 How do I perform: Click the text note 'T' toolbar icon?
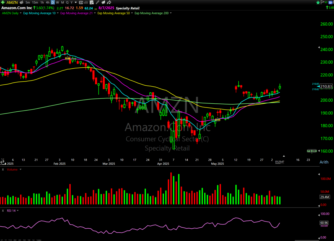[81, 3]
